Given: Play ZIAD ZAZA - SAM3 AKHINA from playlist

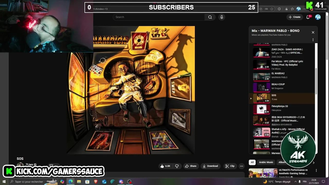Looking at the screenshot, I should pos(282,53).
